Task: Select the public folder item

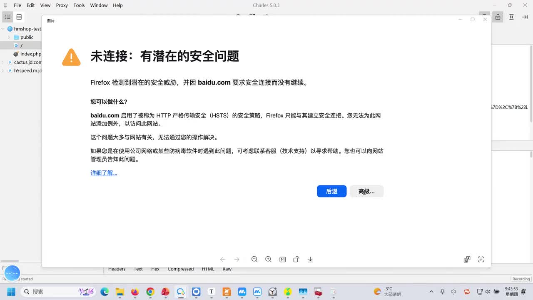Action: click(x=23, y=37)
